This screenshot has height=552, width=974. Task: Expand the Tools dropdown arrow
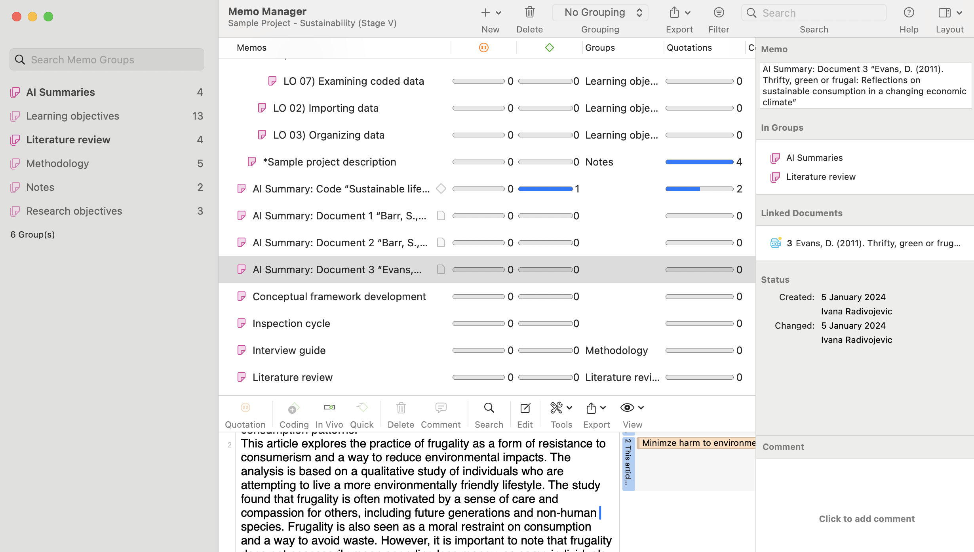[x=569, y=408]
